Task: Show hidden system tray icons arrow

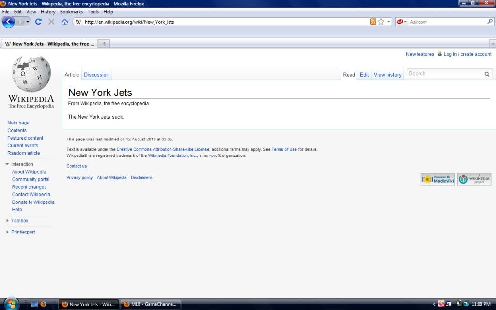Action: (434, 304)
